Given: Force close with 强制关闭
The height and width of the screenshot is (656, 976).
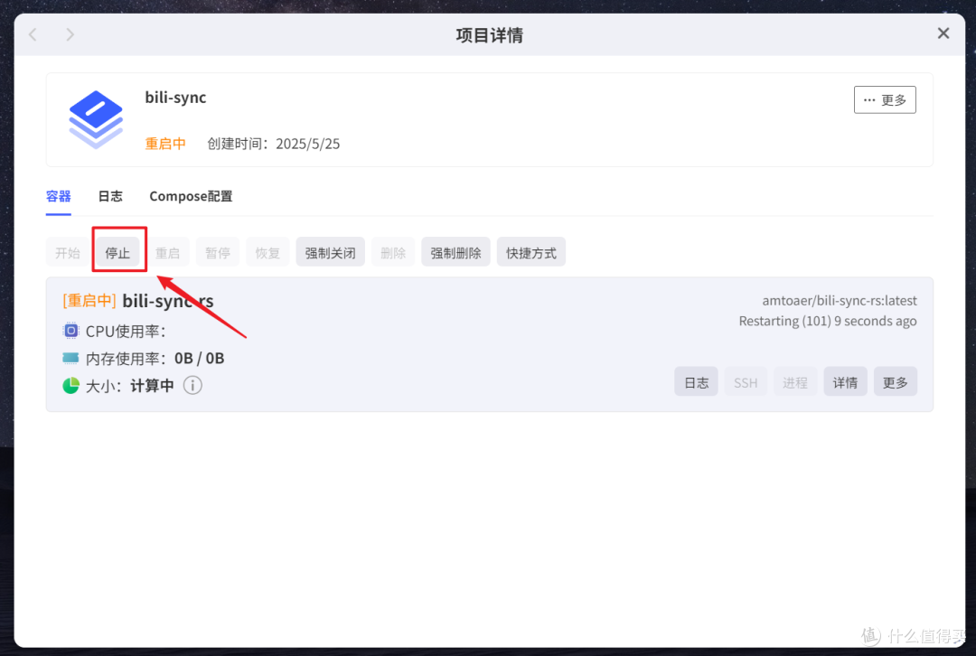Looking at the screenshot, I should (x=331, y=252).
